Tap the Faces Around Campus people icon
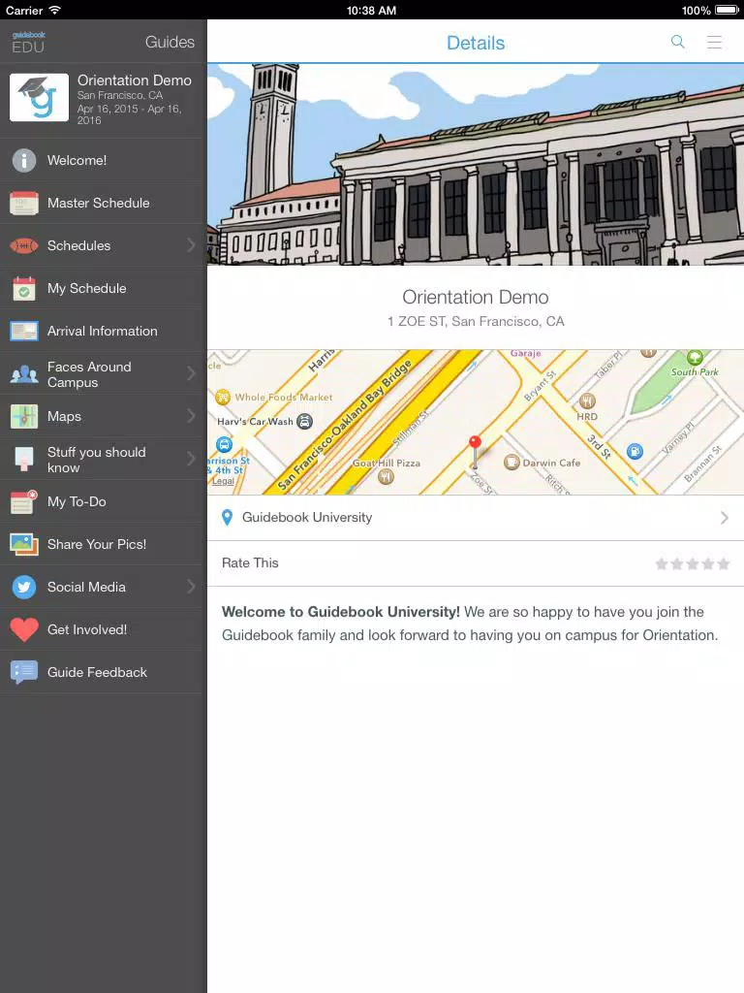This screenshot has height=993, width=744. click(24, 374)
